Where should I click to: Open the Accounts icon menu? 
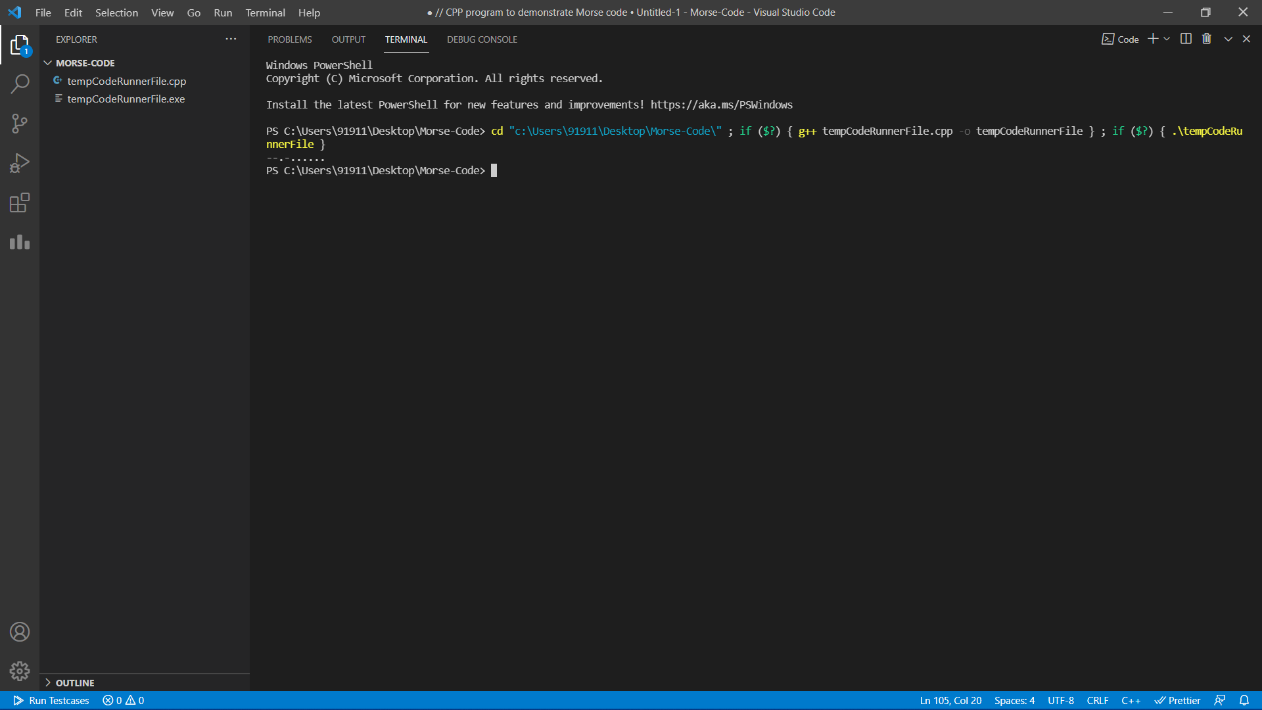click(x=20, y=632)
